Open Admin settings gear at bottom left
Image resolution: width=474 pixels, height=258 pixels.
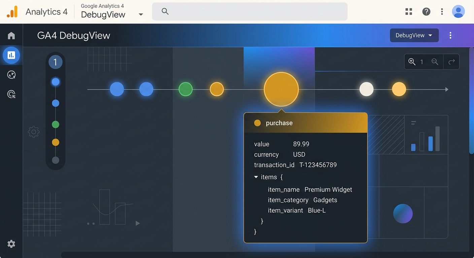pyautogui.click(x=11, y=244)
